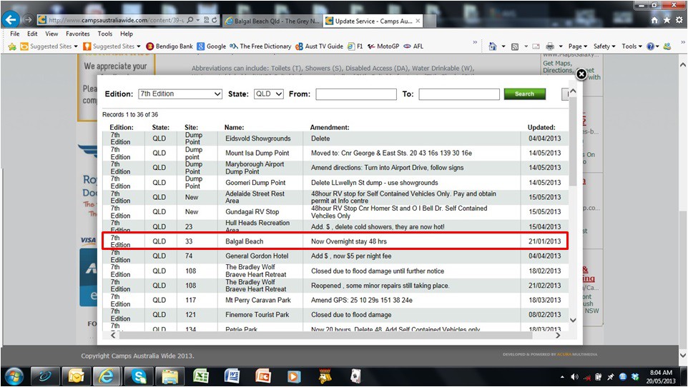Click the table's horizontal scrollbar

(336, 334)
